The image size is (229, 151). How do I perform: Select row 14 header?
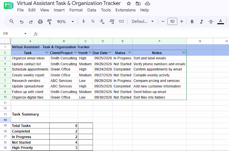tap(5, 120)
